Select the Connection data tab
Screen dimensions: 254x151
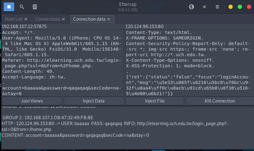coord(89,19)
